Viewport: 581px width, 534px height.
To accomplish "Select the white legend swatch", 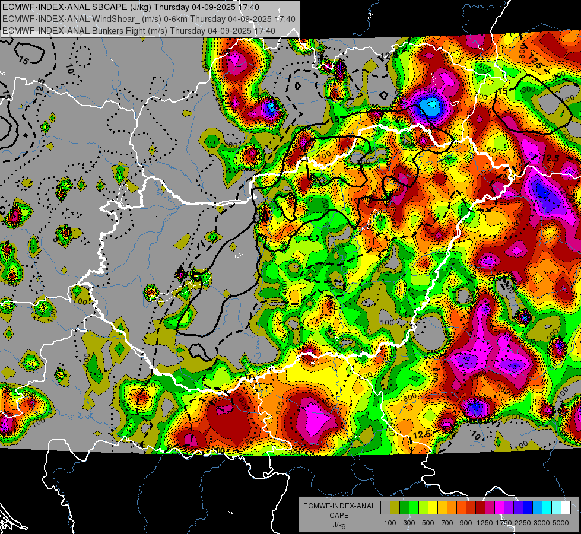I will pyautogui.click(x=566, y=508).
